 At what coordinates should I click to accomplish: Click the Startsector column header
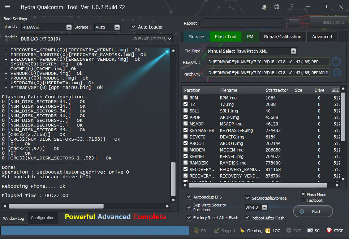click(x=277, y=90)
